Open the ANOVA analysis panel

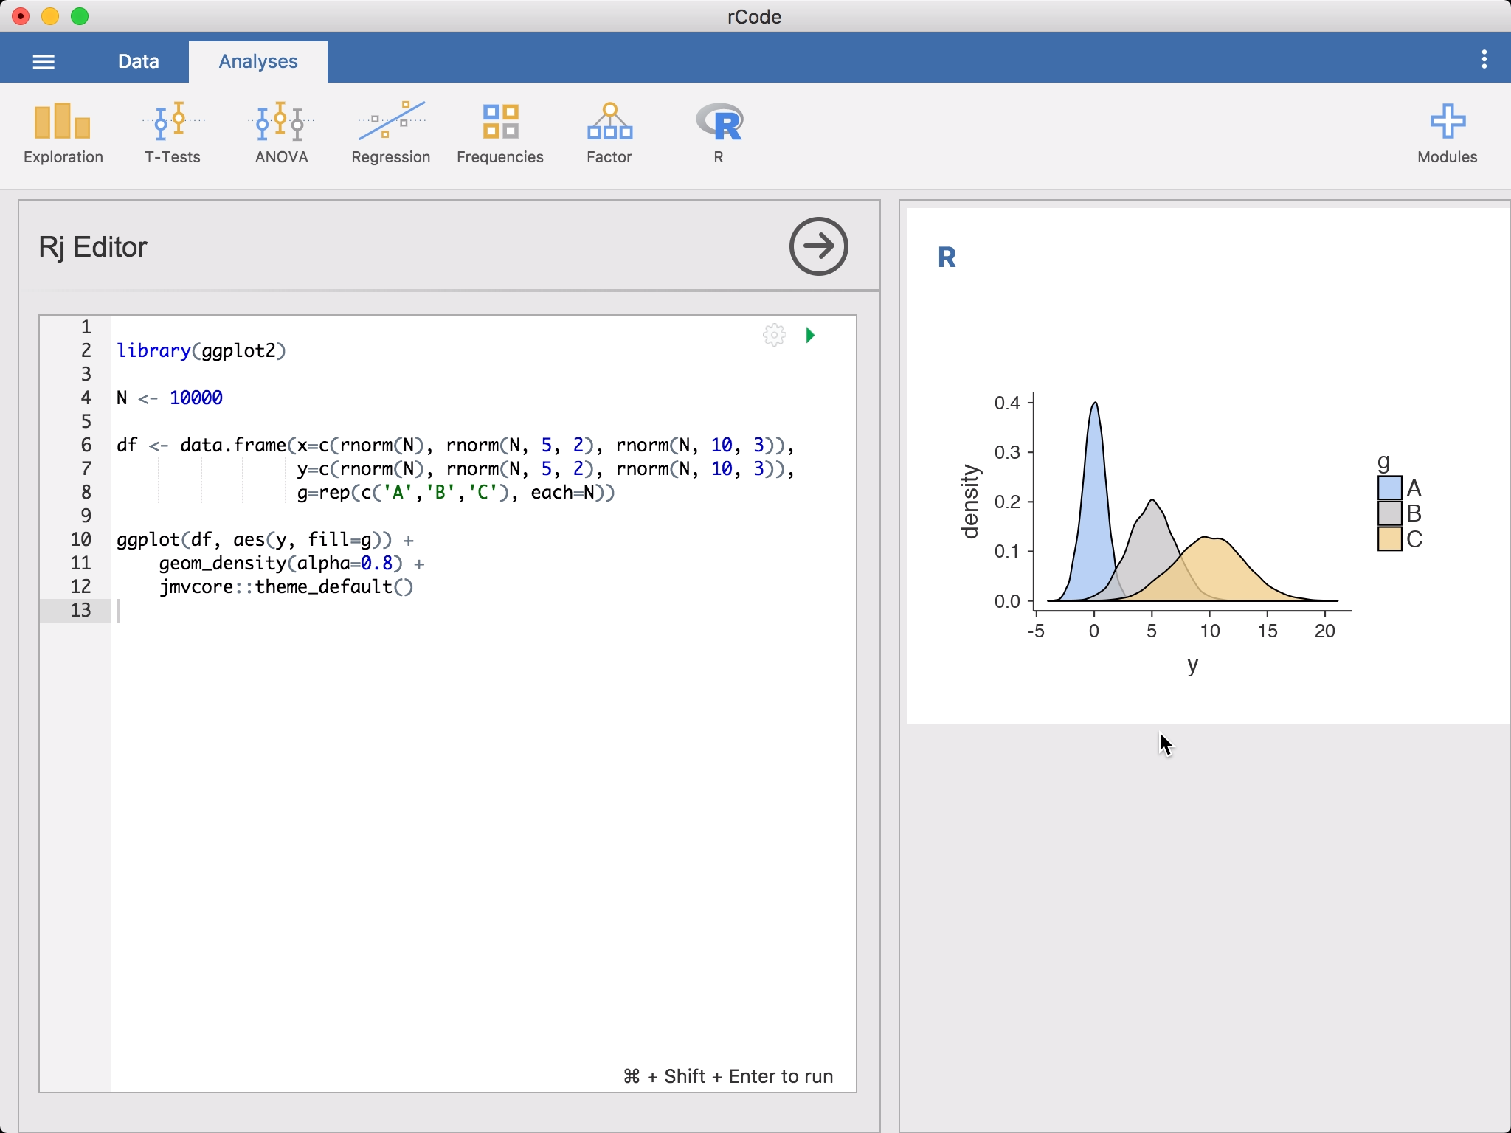tap(281, 130)
